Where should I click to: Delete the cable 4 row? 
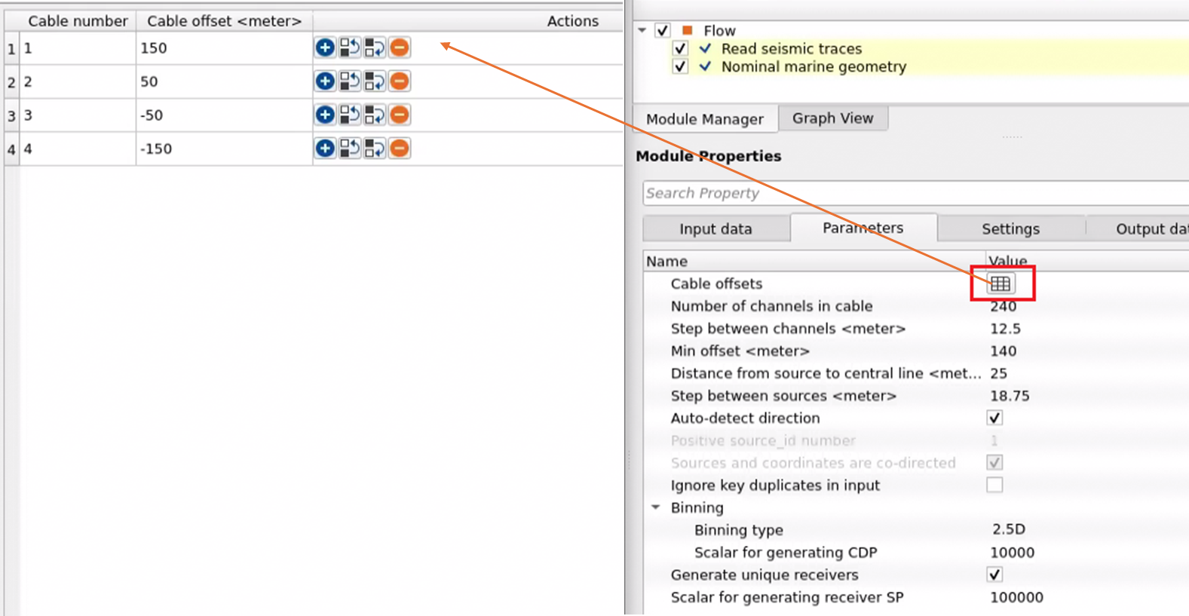pyautogui.click(x=400, y=149)
